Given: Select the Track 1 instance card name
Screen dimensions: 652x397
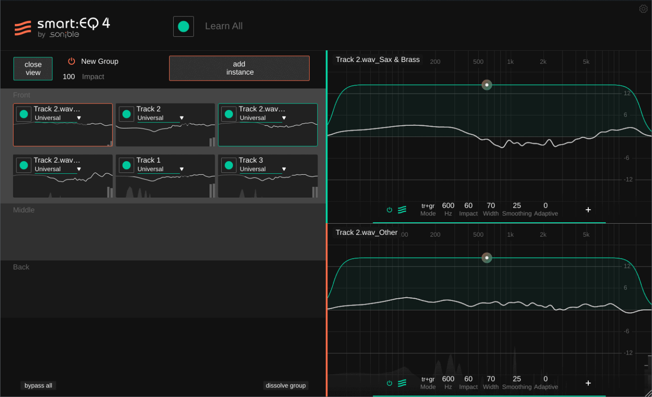Looking at the screenshot, I should tap(149, 160).
